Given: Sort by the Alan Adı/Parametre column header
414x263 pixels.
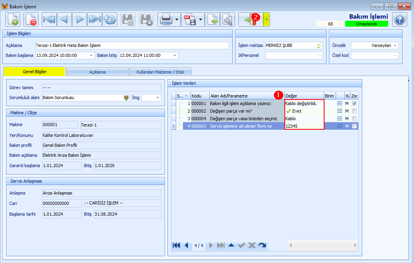Looking at the screenshot, I should pos(247,96).
